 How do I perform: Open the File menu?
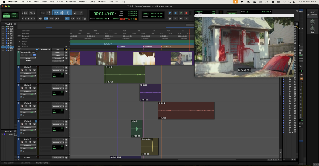[22, 2]
